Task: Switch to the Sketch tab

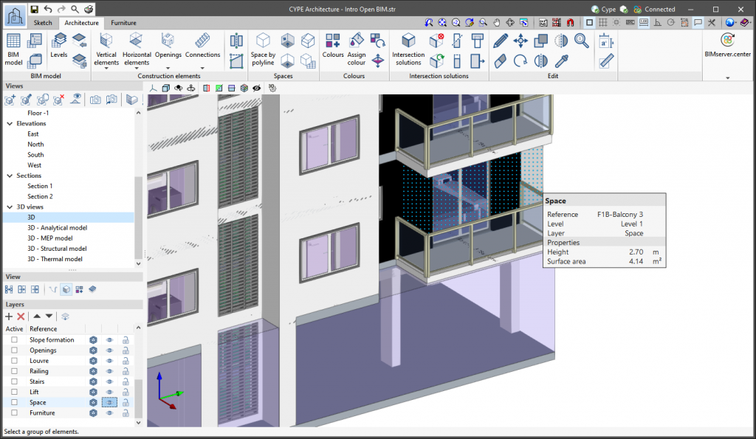Action: point(44,23)
